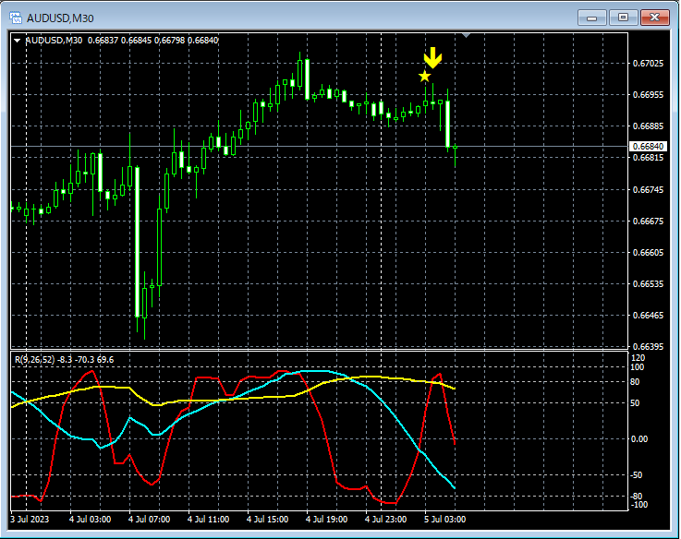Click the indicator scale value 0.00
The width and height of the screenshot is (681, 539).
pyautogui.click(x=638, y=439)
